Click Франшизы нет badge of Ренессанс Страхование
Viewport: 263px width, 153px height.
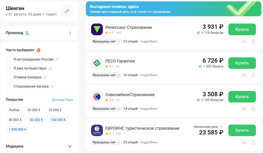coord(106,42)
